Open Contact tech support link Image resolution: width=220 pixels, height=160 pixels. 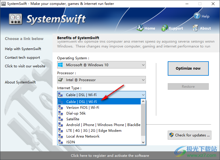click(22, 58)
